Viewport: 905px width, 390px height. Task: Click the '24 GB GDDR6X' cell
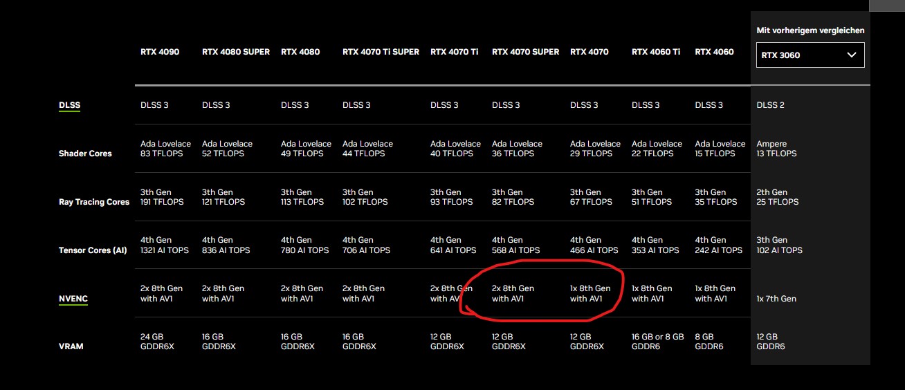pos(158,342)
